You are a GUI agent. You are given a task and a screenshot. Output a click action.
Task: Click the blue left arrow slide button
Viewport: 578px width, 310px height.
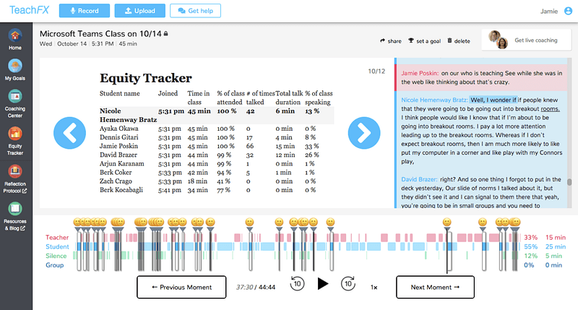tap(69, 132)
